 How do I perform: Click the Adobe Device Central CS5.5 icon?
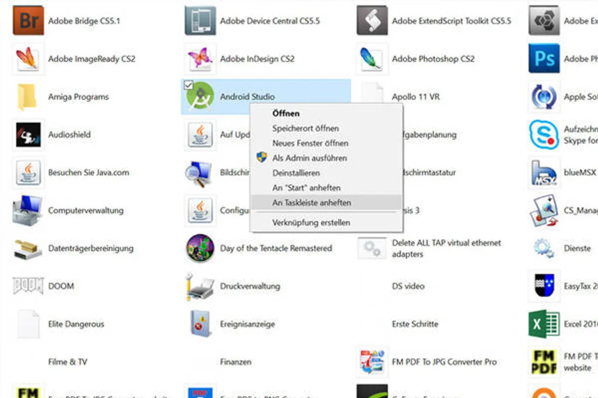(200, 20)
